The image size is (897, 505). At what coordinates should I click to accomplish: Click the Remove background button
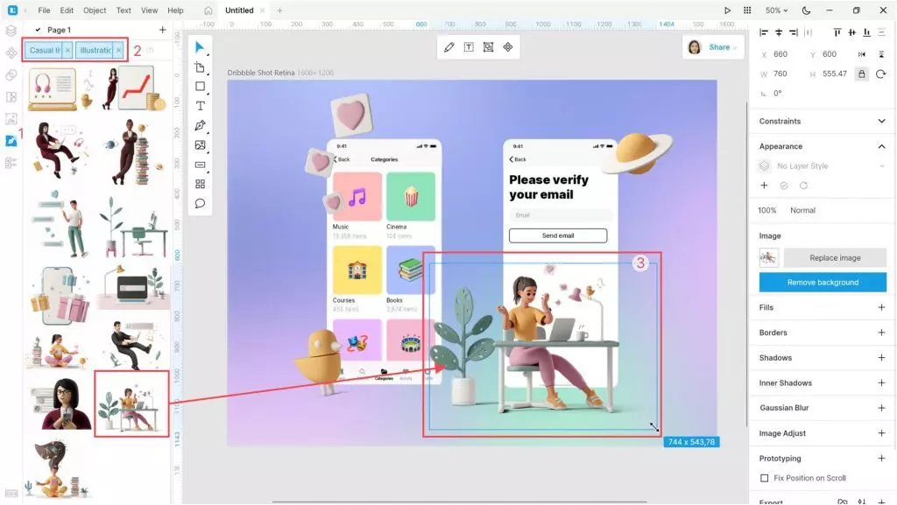(x=823, y=282)
